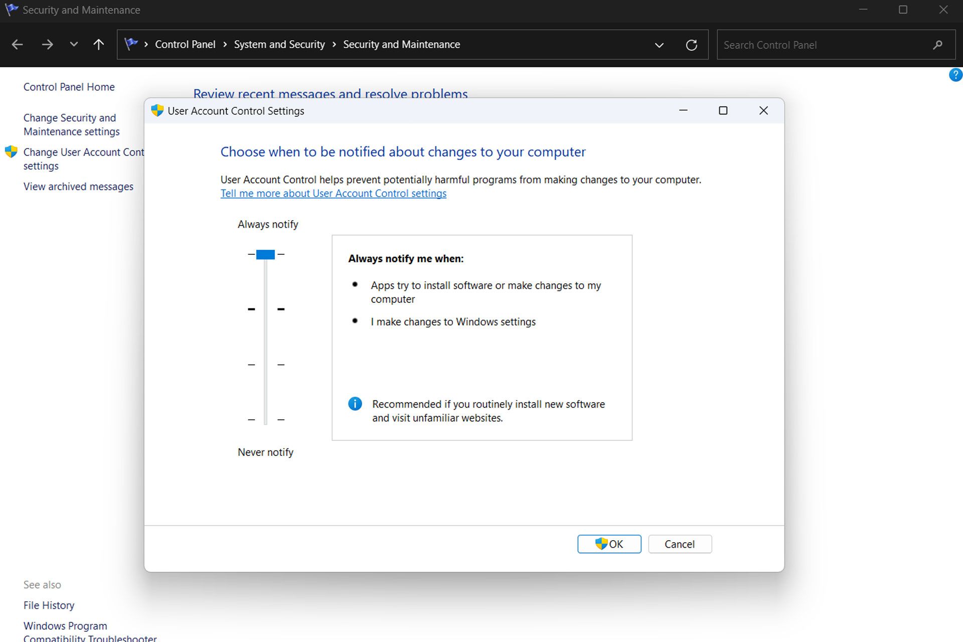Image resolution: width=963 pixels, height=642 pixels.
Task: Click the refresh page icon in address bar
Action: tap(692, 45)
